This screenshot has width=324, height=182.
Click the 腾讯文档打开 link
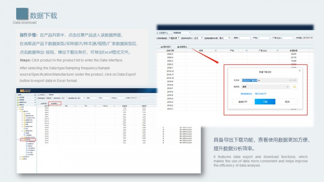coord(261,94)
